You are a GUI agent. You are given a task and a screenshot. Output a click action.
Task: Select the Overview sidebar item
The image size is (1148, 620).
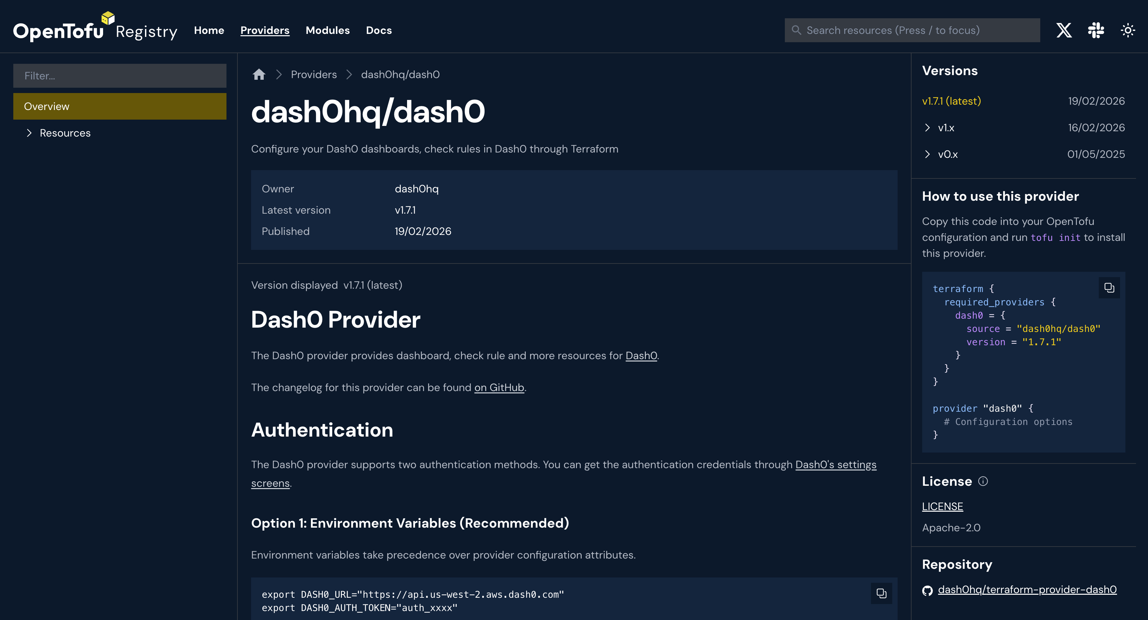[x=119, y=106]
